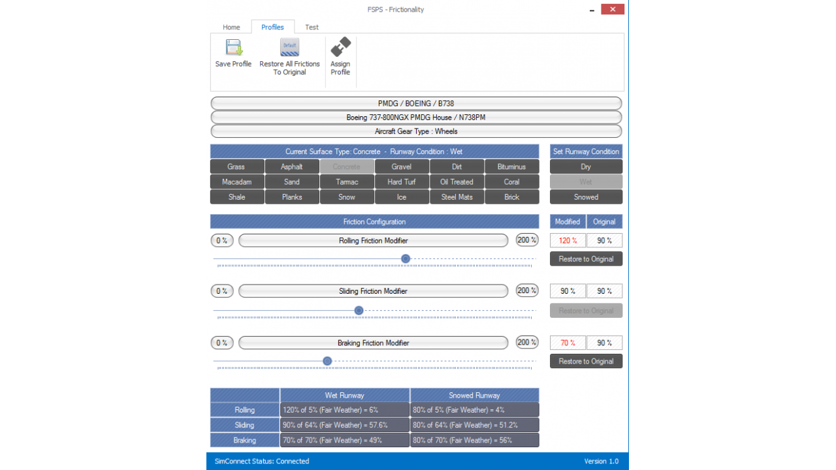Click the Snowed Runway table header

click(x=474, y=395)
